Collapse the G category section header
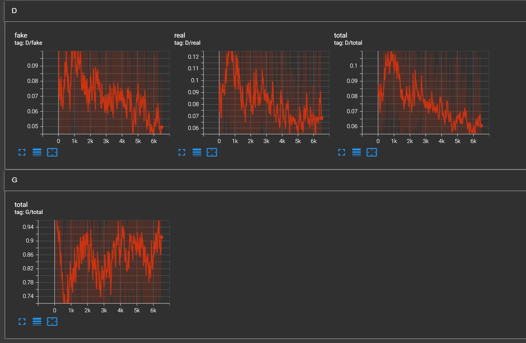 [265, 180]
